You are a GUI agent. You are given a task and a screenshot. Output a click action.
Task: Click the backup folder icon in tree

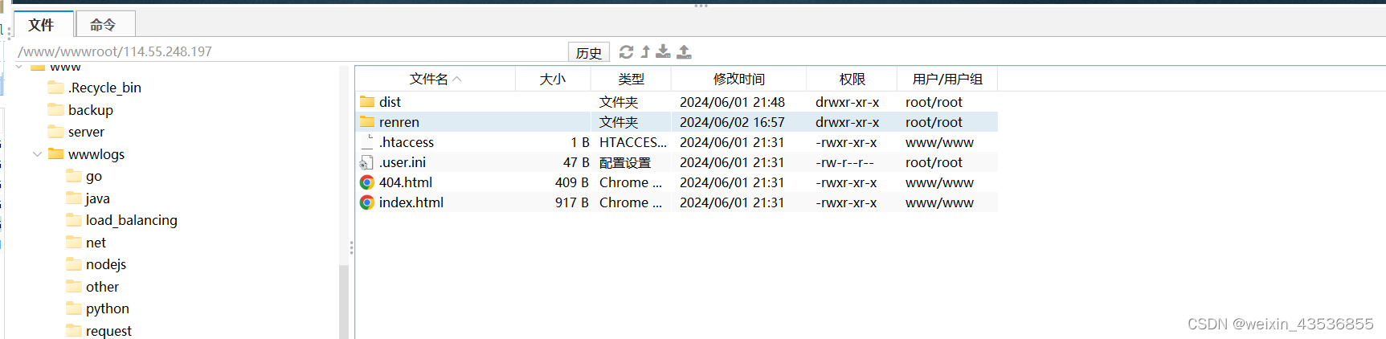coord(56,110)
